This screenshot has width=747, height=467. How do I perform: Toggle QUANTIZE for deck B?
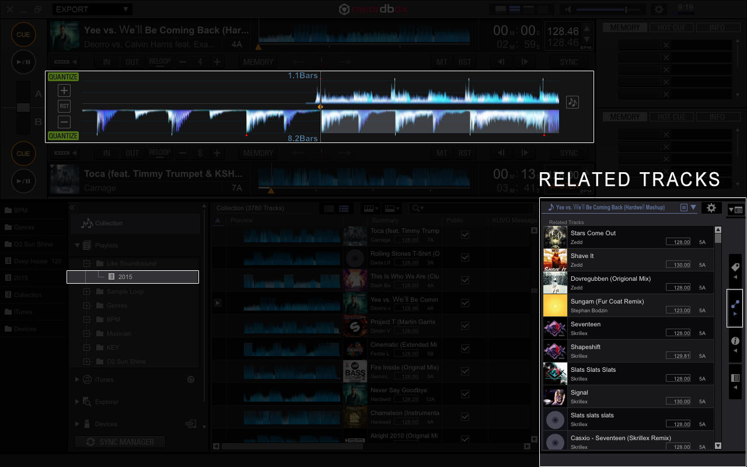click(x=63, y=136)
